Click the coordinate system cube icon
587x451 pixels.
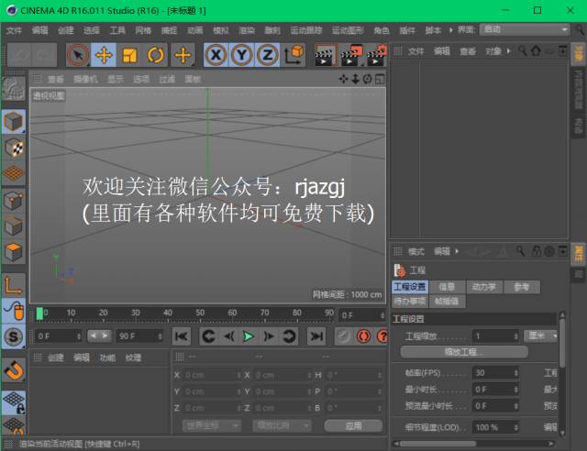(x=293, y=55)
